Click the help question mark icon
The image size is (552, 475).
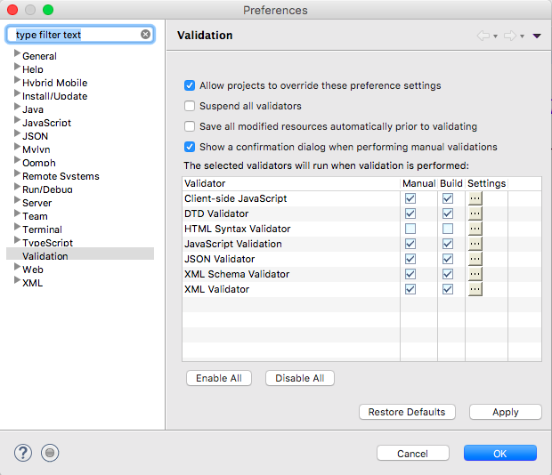[23, 453]
